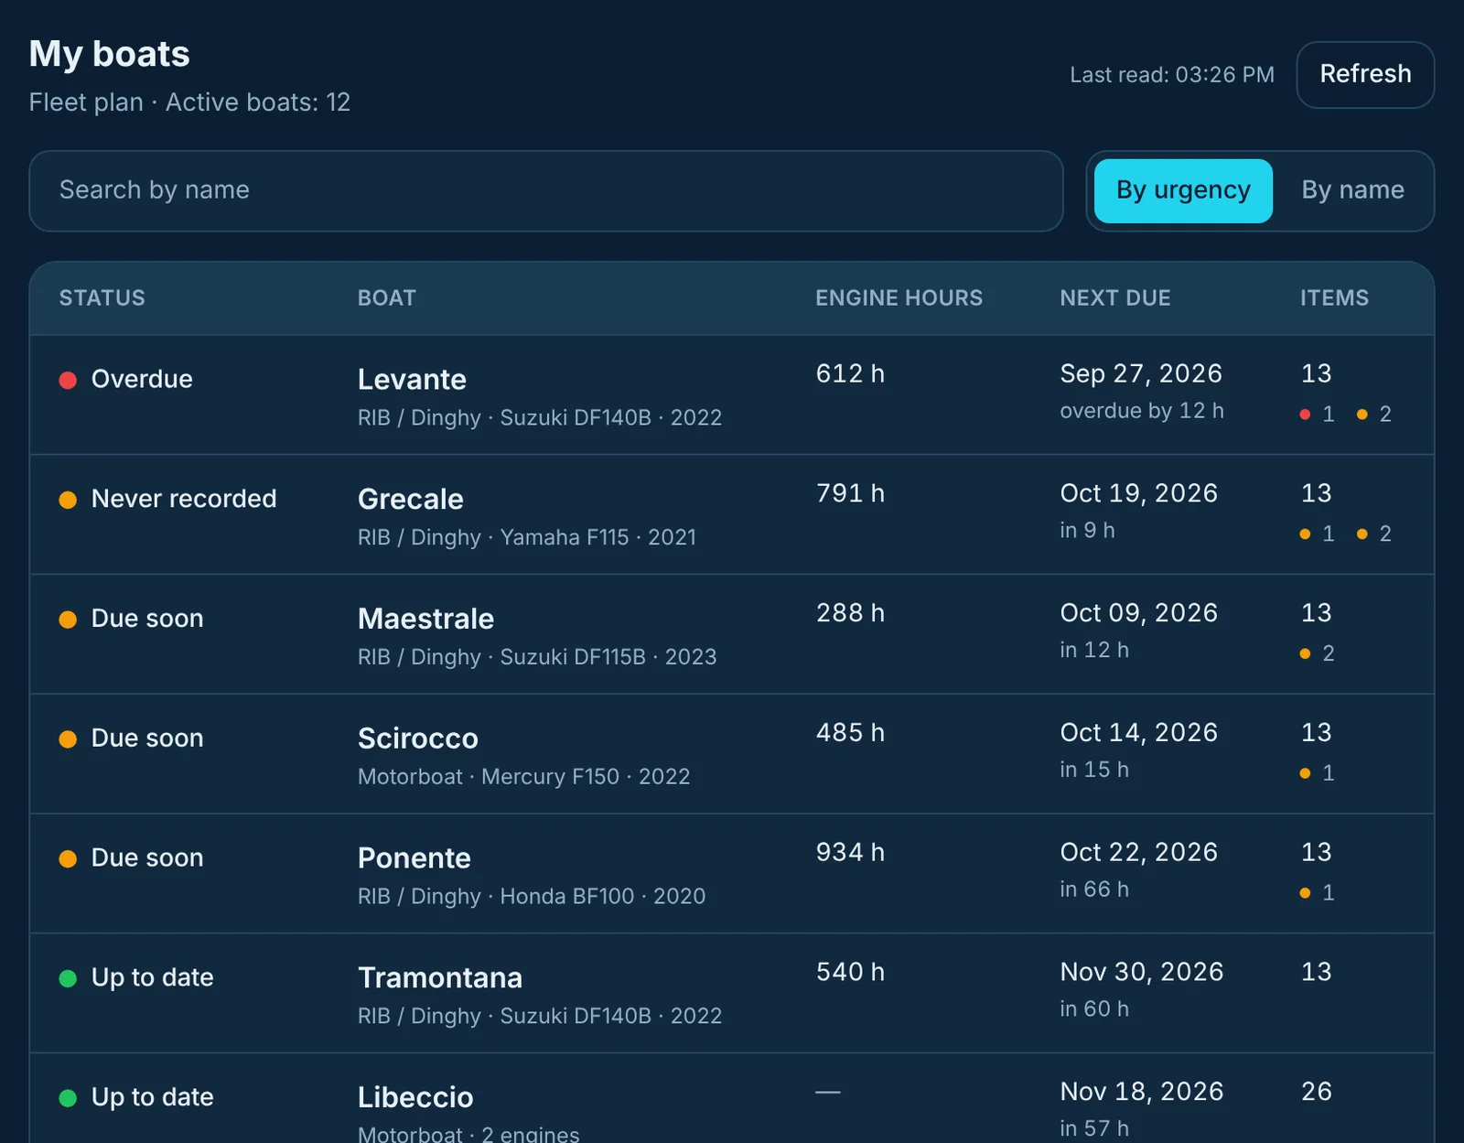Click the BOAT column header

coord(387,298)
